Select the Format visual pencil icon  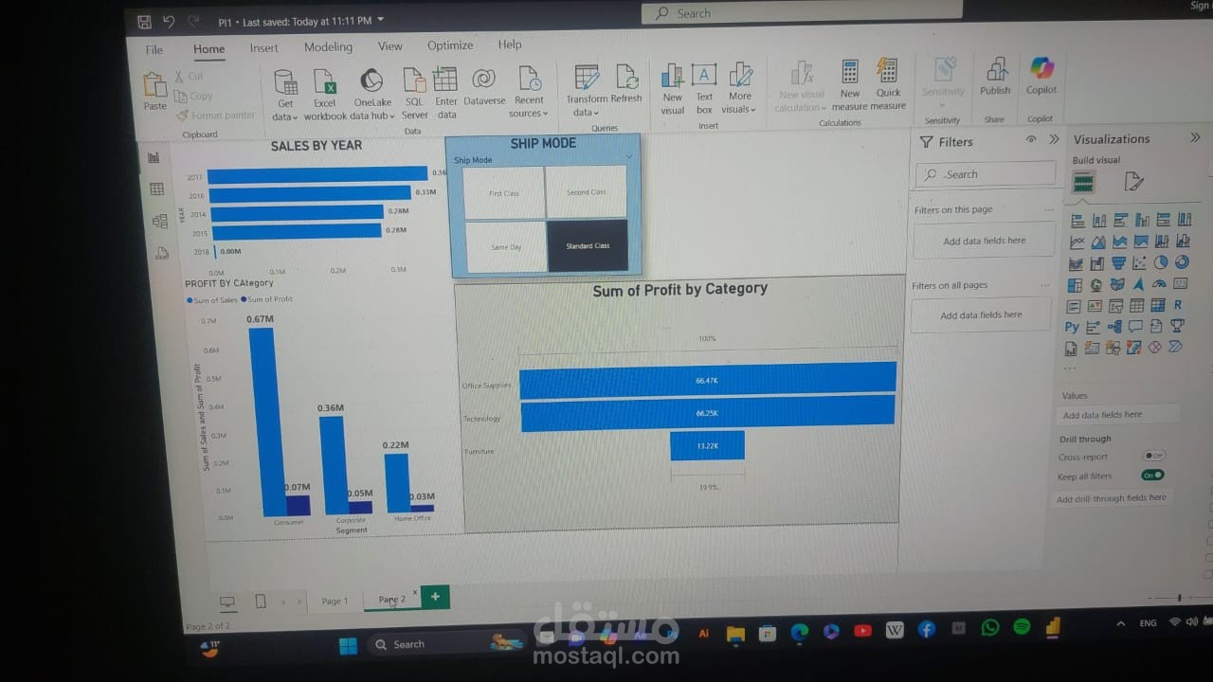click(1133, 182)
